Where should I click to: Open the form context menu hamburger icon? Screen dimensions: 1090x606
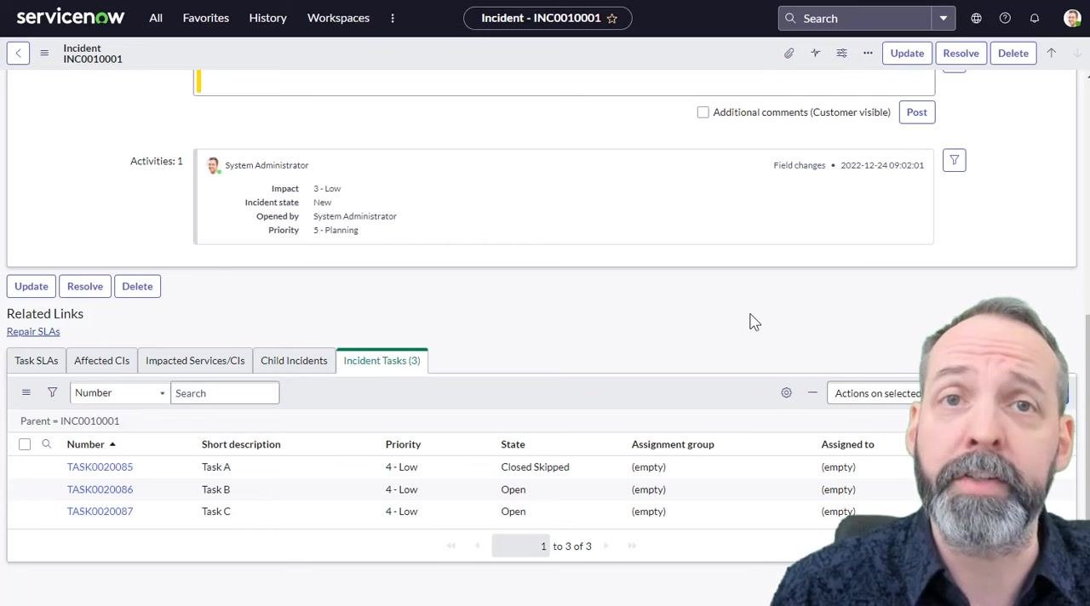click(44, 53)
